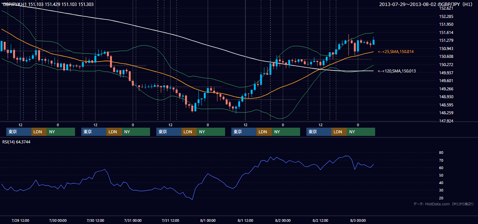478x224 pixels.
Task: Click the rightmost 東京 session block
Action: 319,132
